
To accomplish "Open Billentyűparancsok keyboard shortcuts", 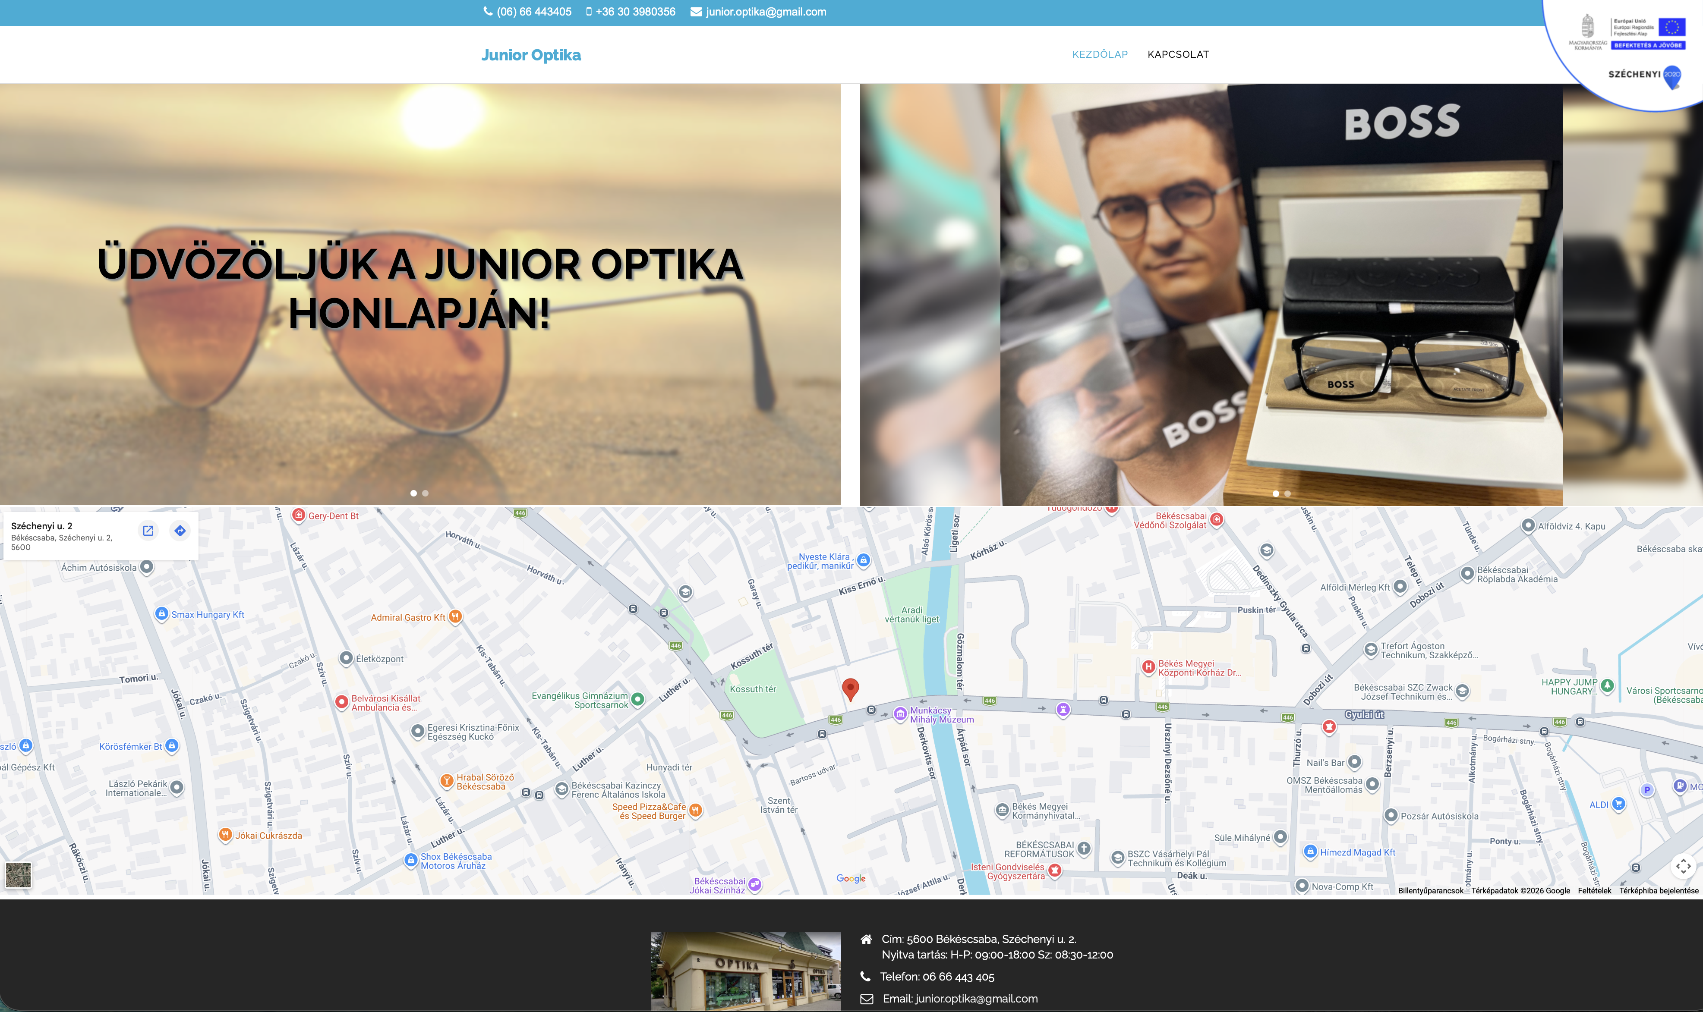I will pyautogui.click(x=1431, y=891).
